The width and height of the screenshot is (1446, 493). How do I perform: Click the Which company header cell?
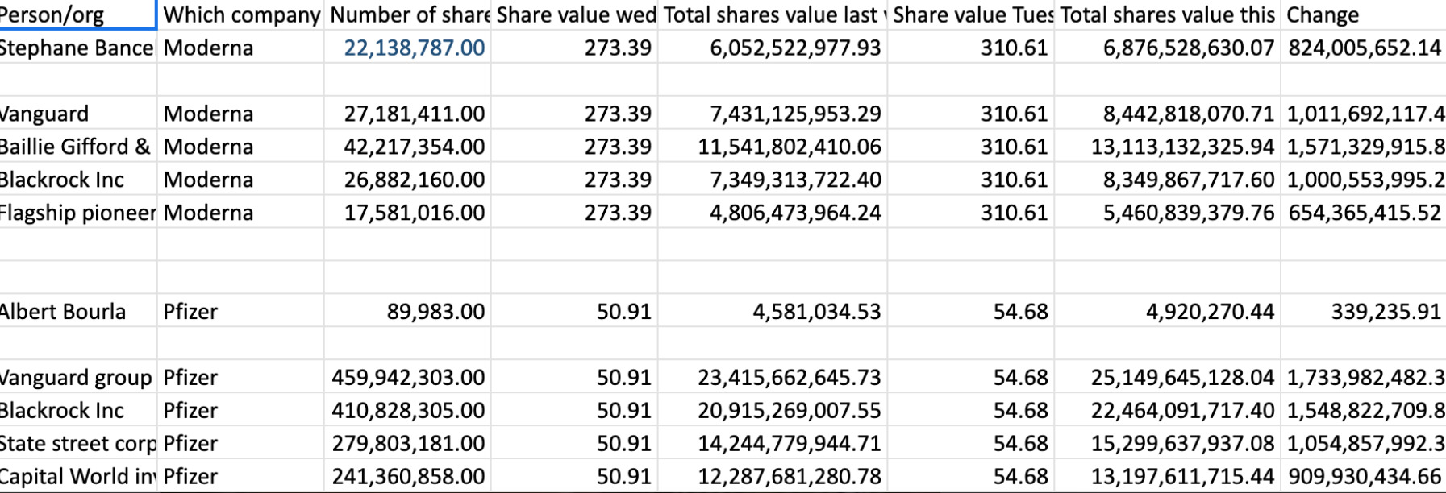click(x=241, y=14)
